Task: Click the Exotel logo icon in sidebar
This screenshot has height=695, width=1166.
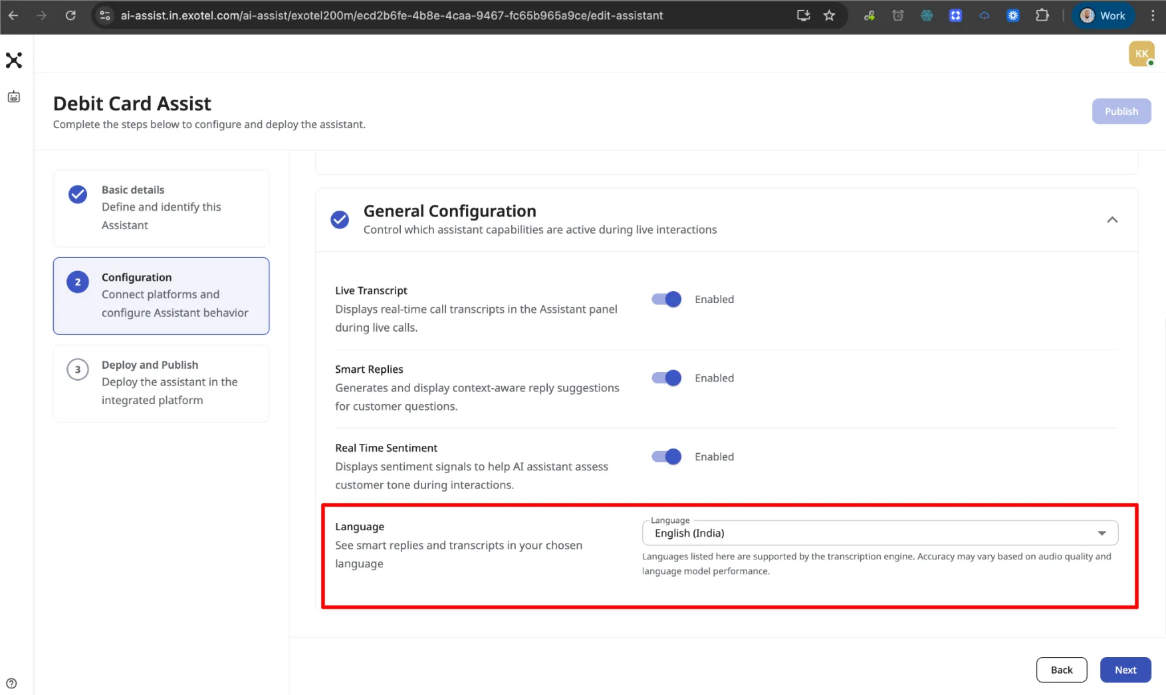Action: [14, 60]
